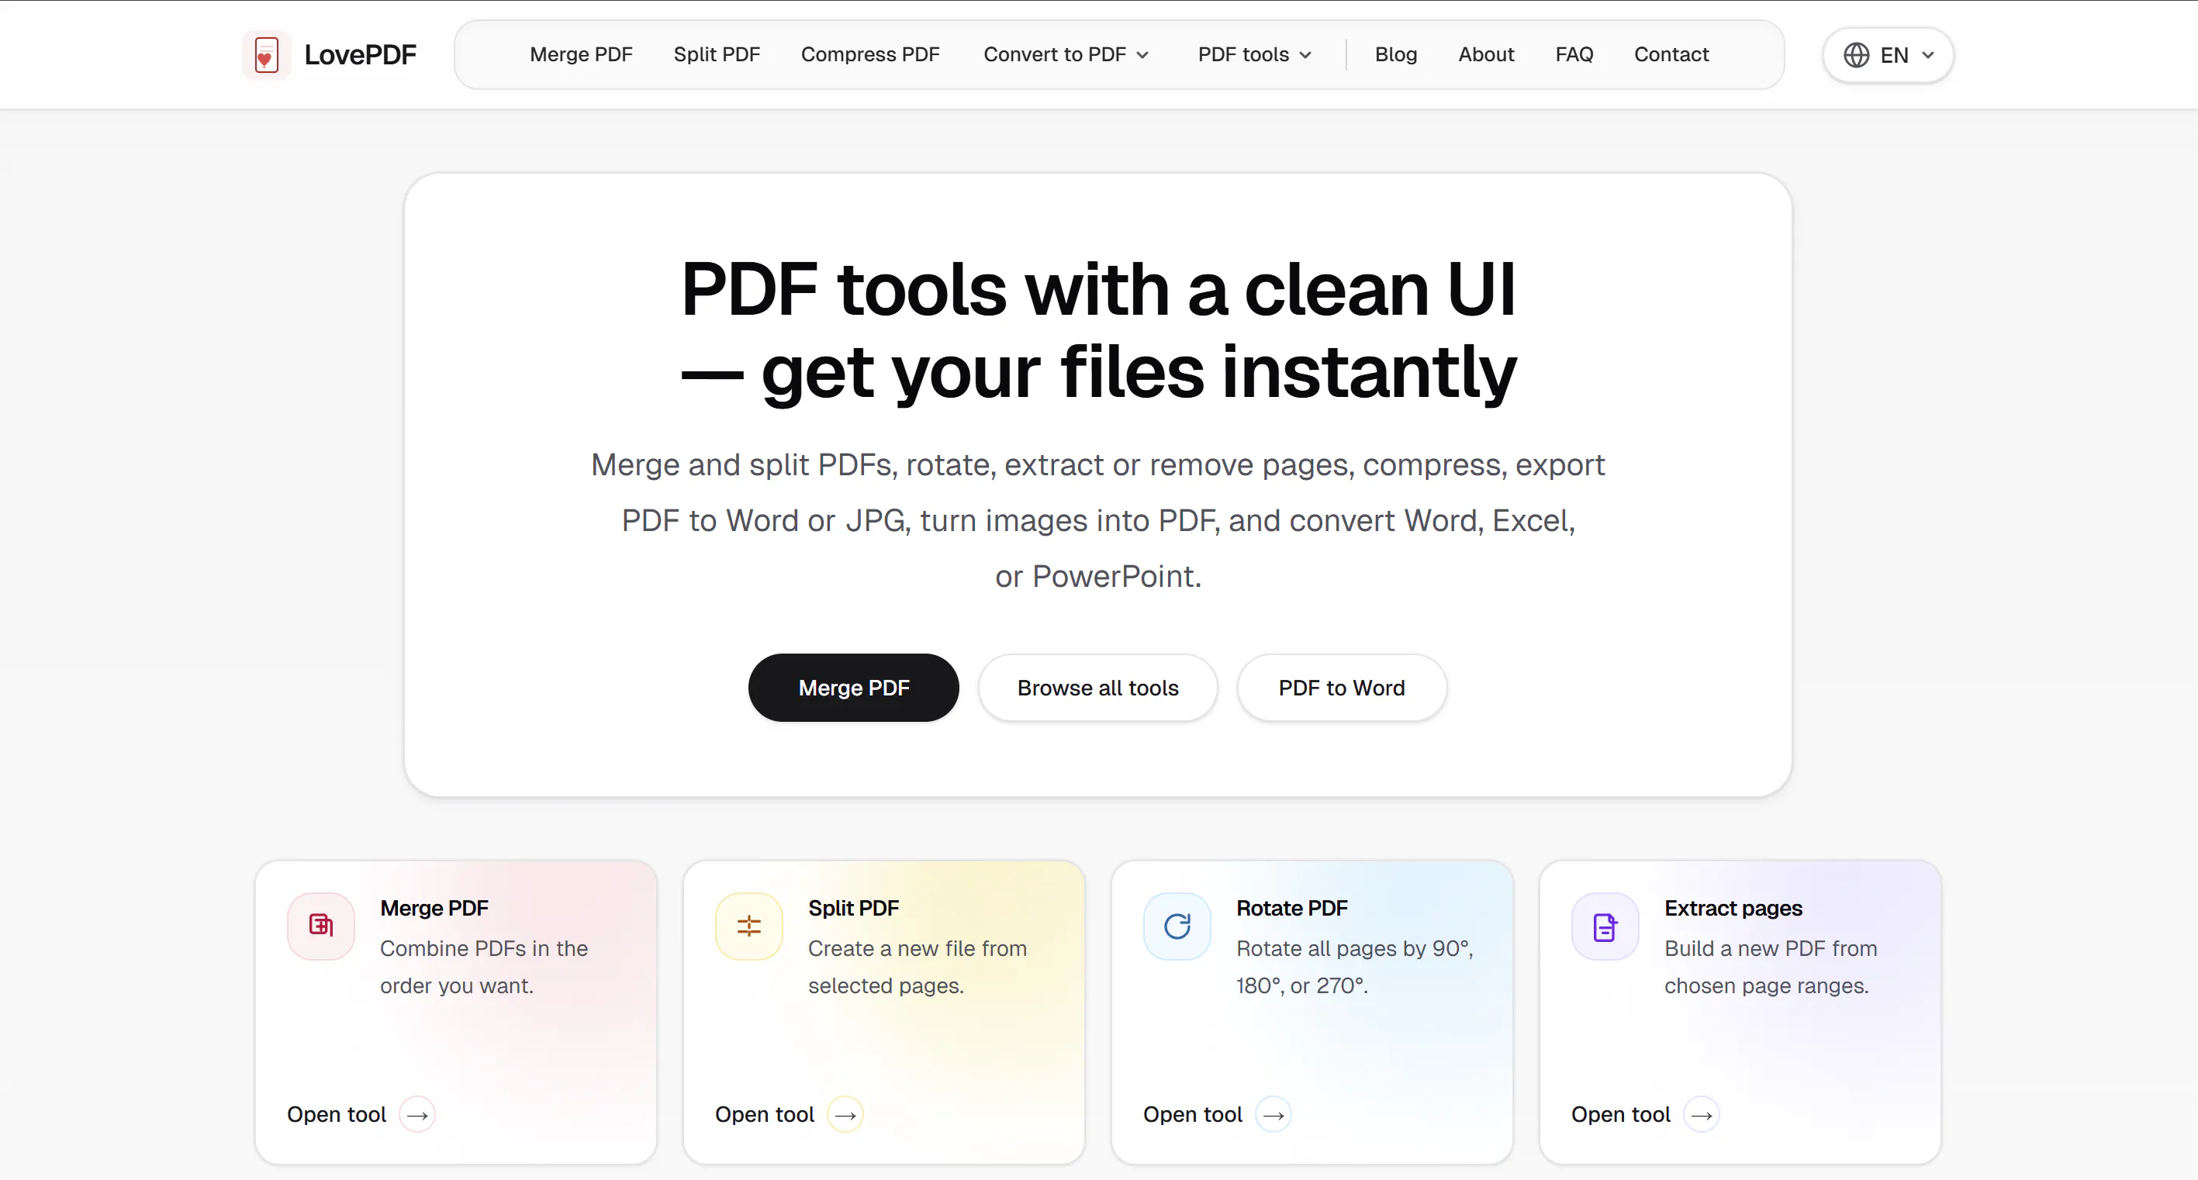Image resolution: width=2198 pixels, height=1180 pixels.
Task: Click arrow icon in Rotate PDF card
Action: (1274, 1114)
